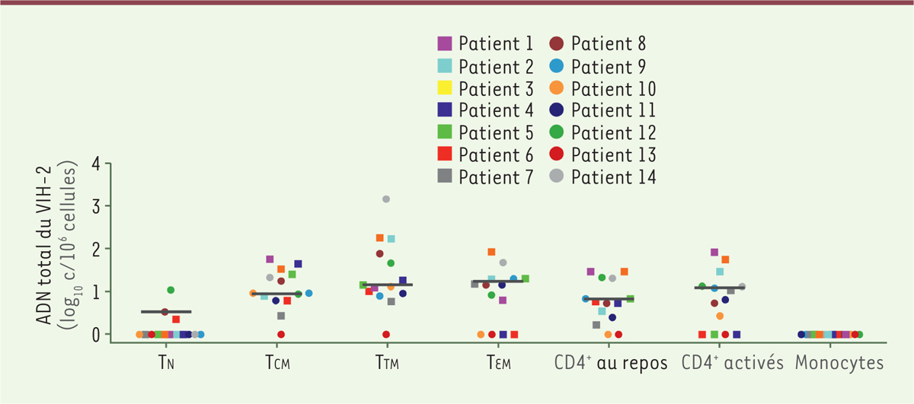Click the Patient 8 legend label
The image size is (914, 404).
click(x=609, y=43)
